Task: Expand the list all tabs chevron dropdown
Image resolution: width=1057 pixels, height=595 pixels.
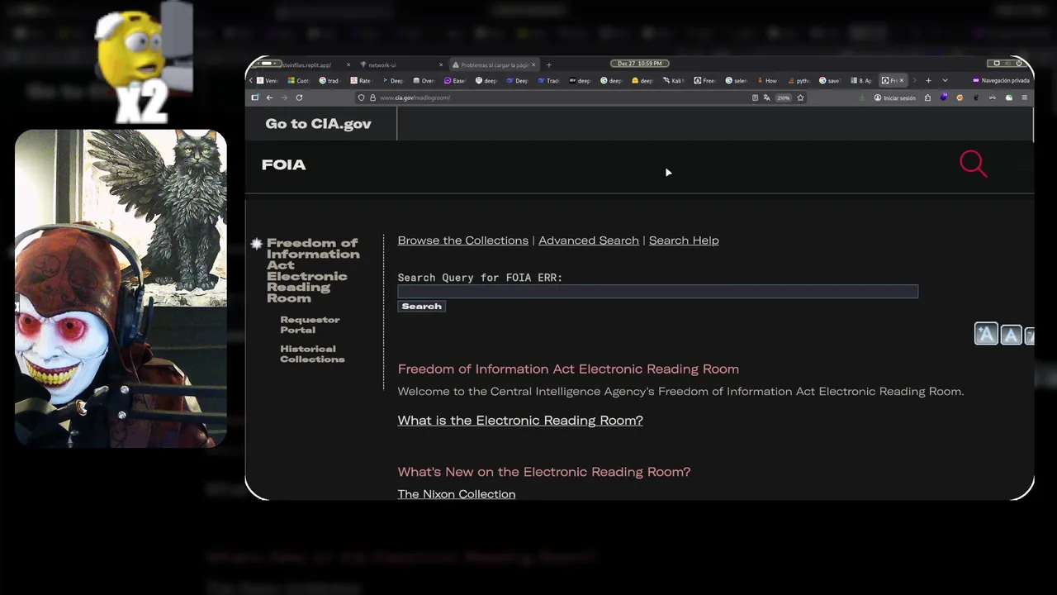Action: pos(945,80)
